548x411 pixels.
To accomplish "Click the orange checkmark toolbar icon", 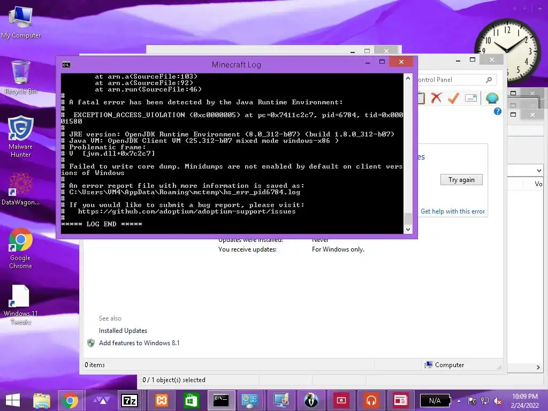I will 453,98.
